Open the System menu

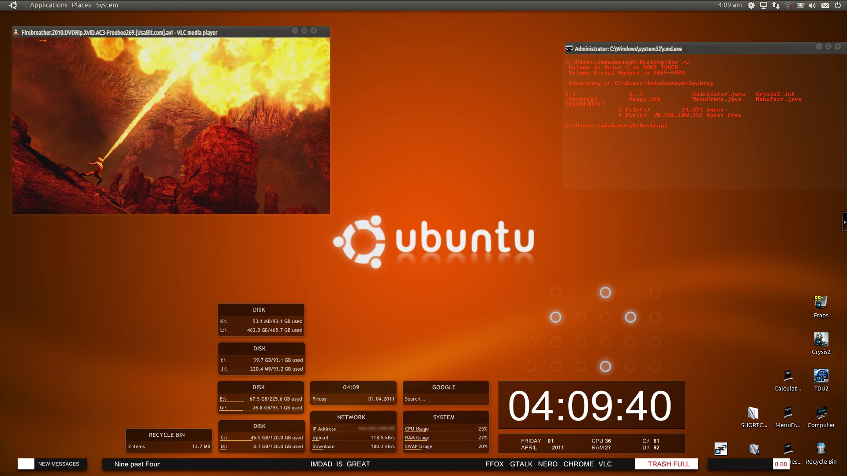[x=107, y=5]
